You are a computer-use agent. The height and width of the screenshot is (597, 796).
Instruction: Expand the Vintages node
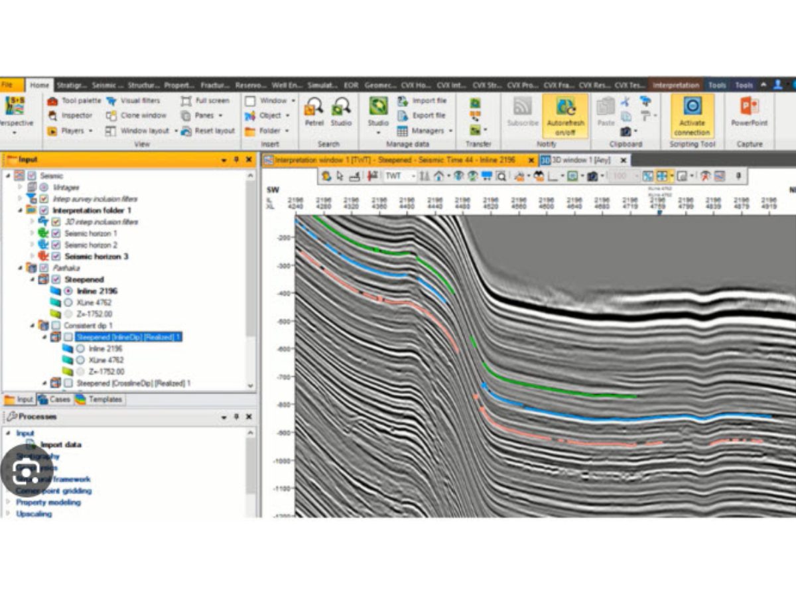coord(20,188)
